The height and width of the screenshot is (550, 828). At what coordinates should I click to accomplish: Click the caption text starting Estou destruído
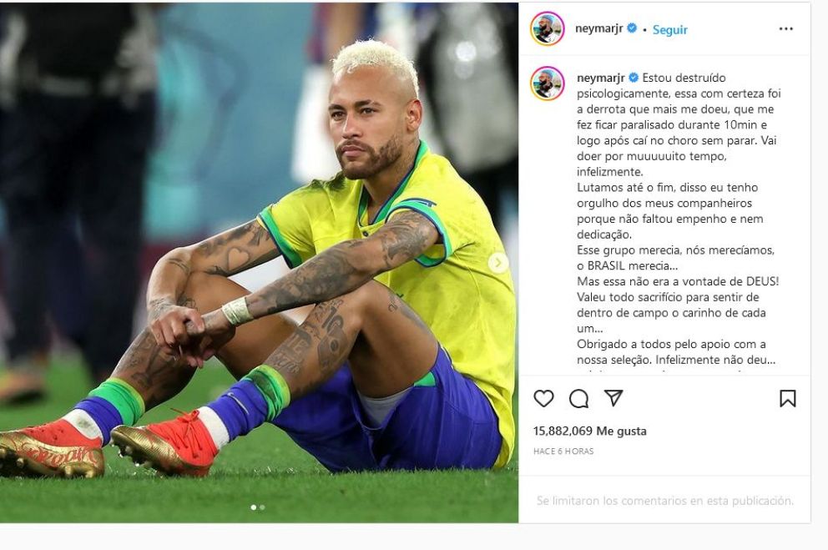pyautogui.click(x=679, y=219)
